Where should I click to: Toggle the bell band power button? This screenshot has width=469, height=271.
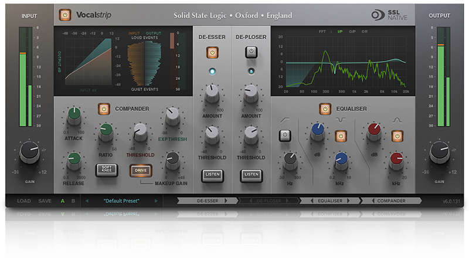(x=397, y=136)
